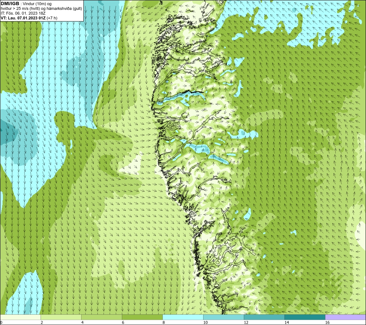The image size is (366, 325).
Task: Click the 'hviður > 25 m/s (hvítt)' legend line
Action: click(x=41, y=9)
